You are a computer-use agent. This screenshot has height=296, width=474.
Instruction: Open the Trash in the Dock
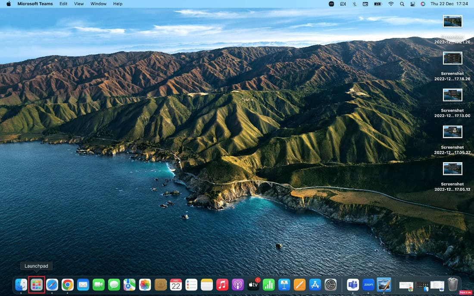click(x=452, y=284)
